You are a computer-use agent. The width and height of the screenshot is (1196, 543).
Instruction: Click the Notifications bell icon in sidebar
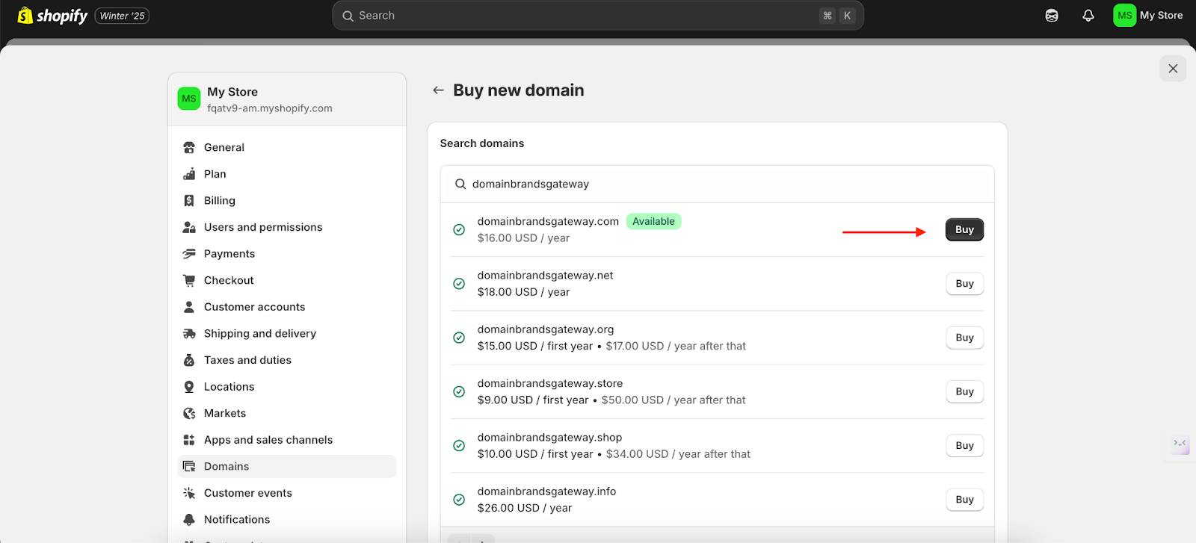[x=189, y=520]
